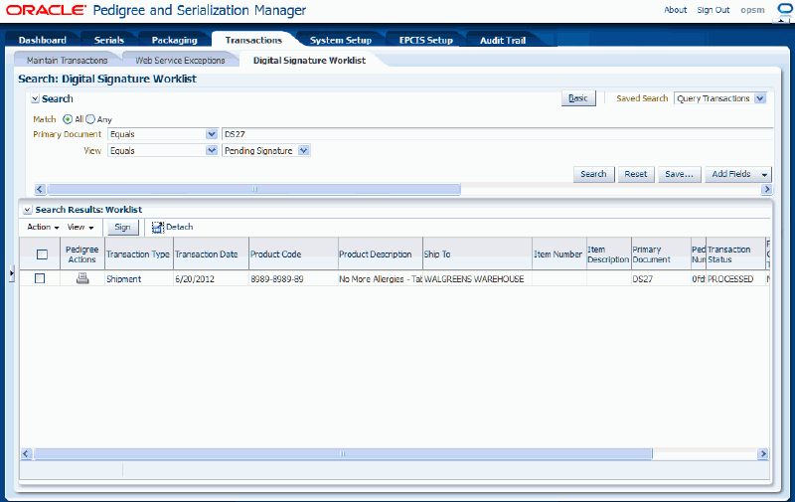Select the All match radio button
The height and width of the screenshot is (502, 795).
pos(68,119)
